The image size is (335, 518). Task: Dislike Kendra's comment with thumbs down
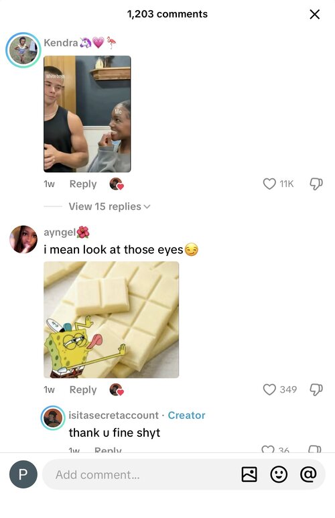coord(316,184)
